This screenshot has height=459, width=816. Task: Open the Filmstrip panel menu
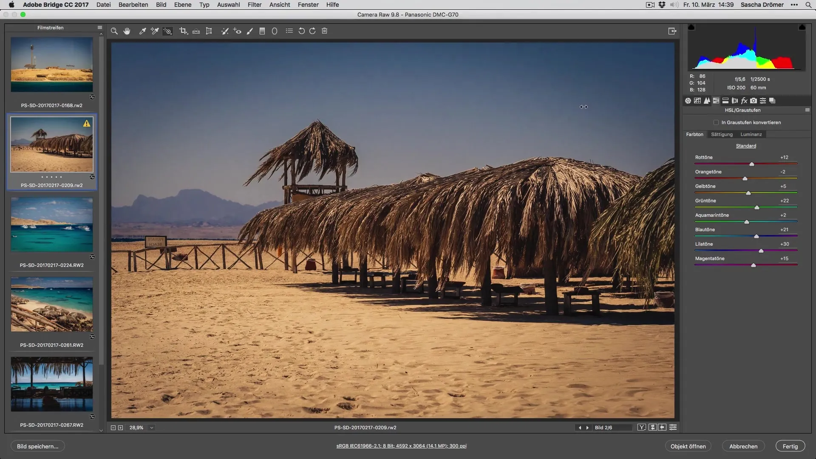coord(100,28)
